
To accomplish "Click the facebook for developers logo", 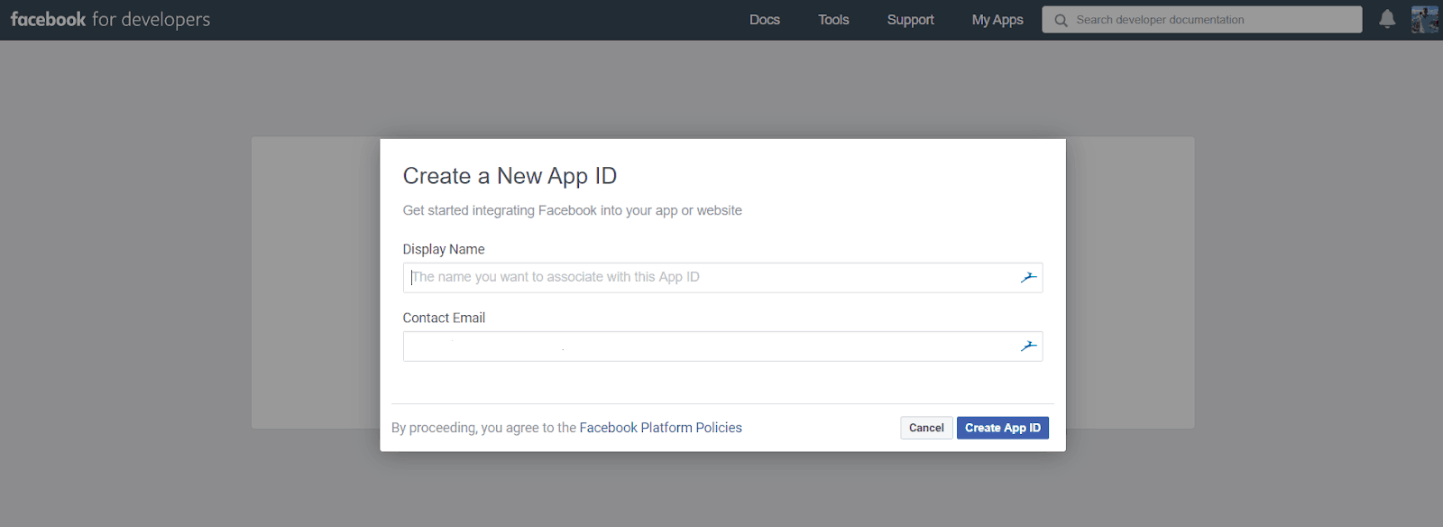I will (110, 19).
